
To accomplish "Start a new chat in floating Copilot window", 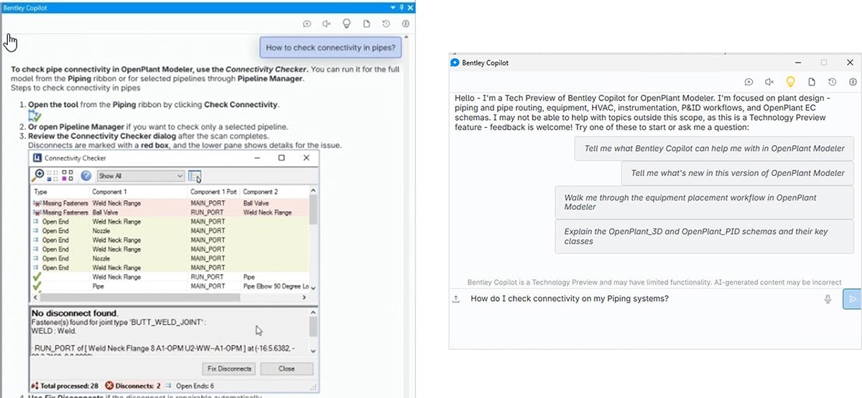I will pyautogui.click(x=749, y=82).
